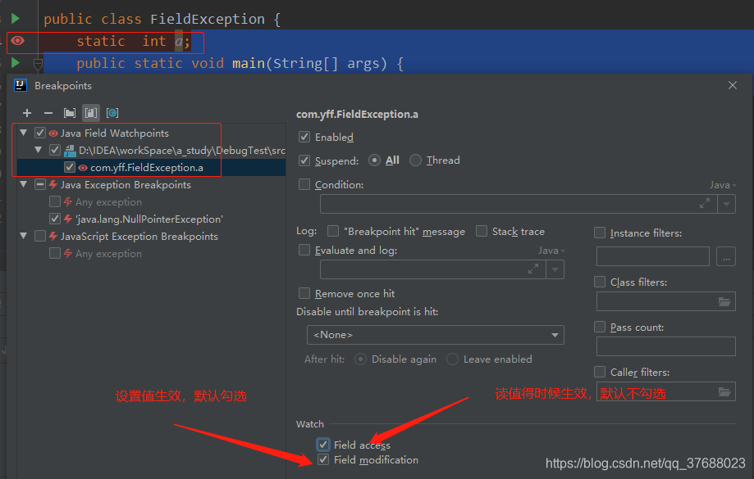Change Evaluate and log language Java selector
Image resolution: width=754 pixels, height=479 pixels.
coord(551,251)
